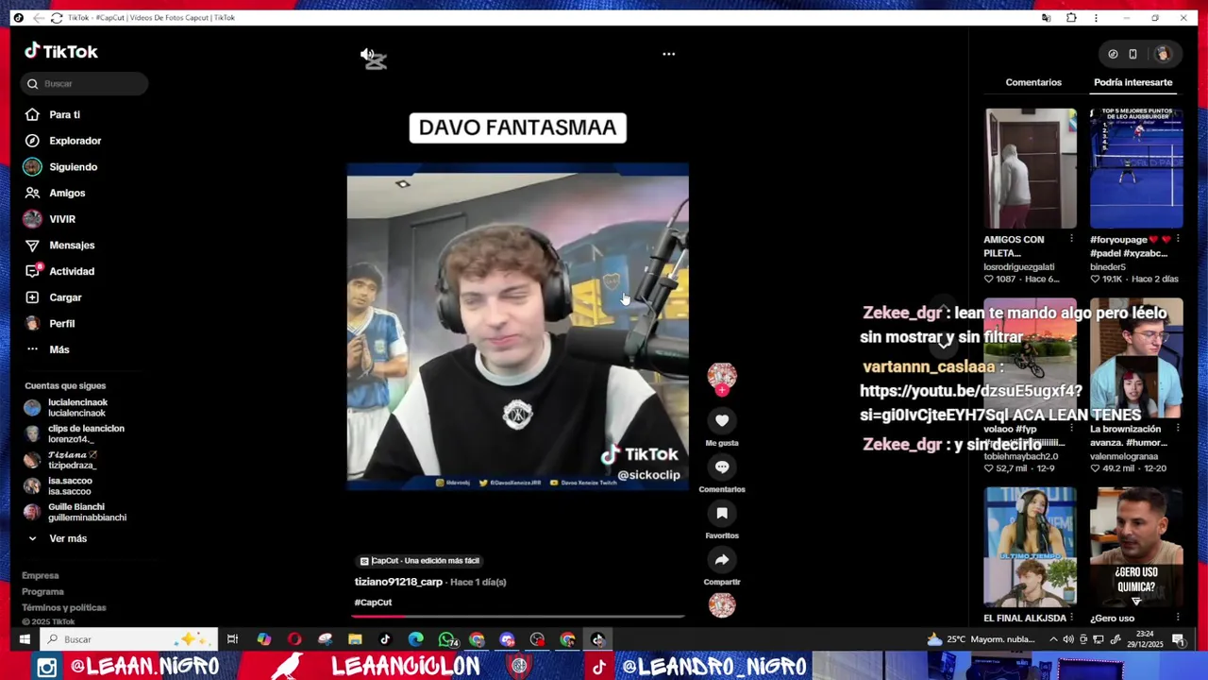Open La brownización avanza video thumbnail
The width and height of the screenshot is (1208, 680).
coord(1136,359)
